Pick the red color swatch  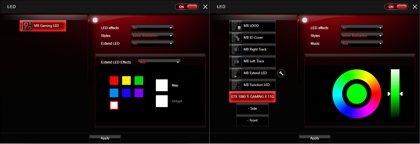114,81
